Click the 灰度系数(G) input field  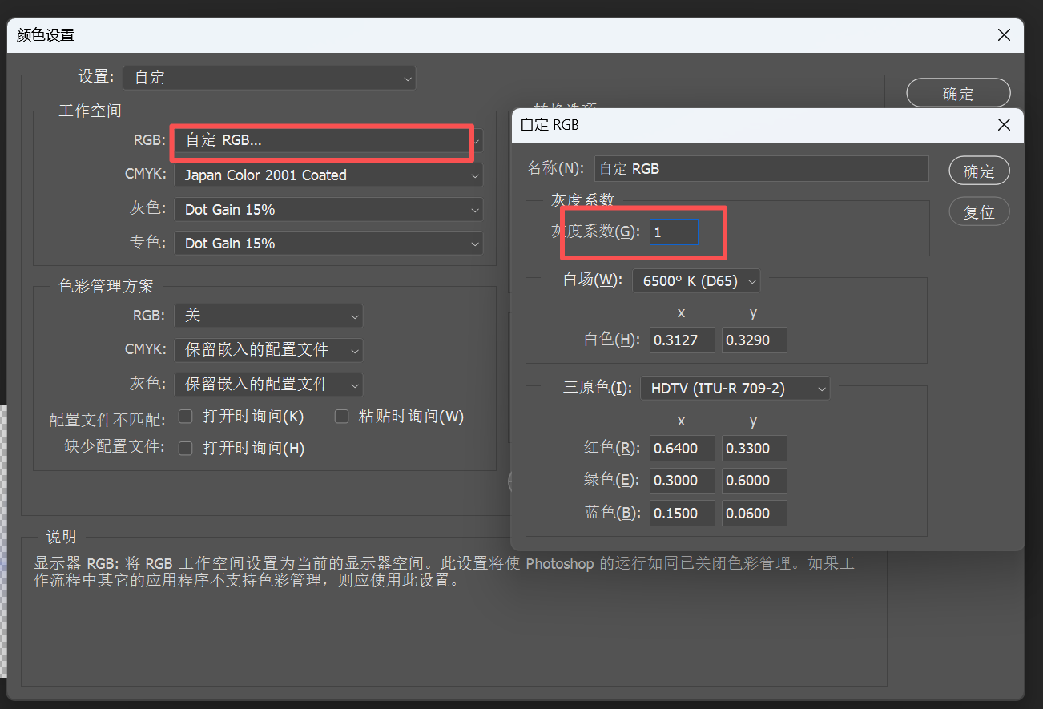tap(673, 232)
